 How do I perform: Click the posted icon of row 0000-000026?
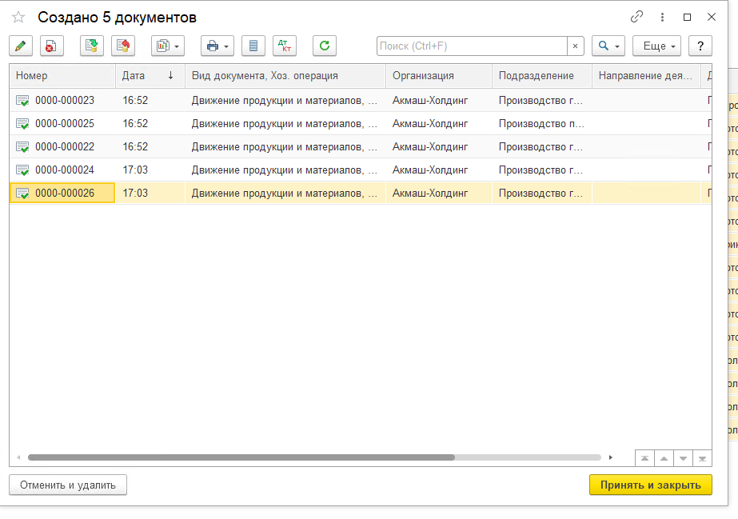tap(22, 194)
